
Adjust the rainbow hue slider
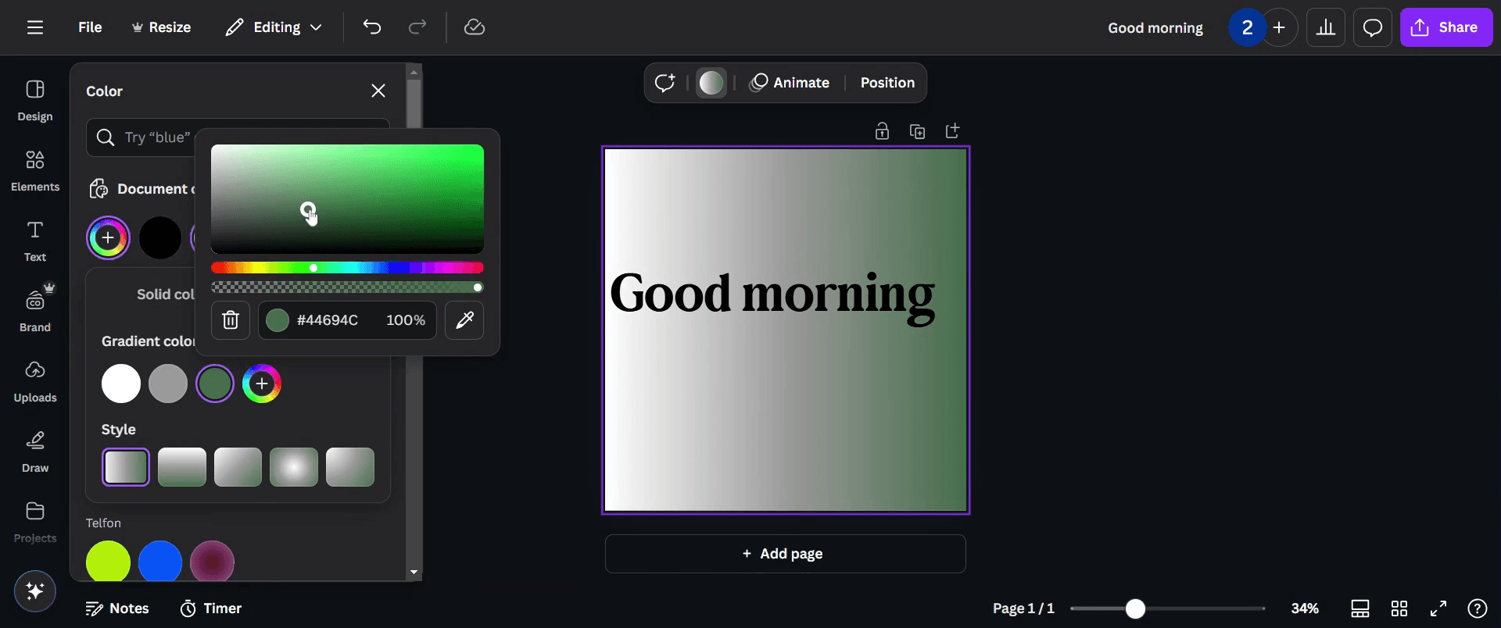[347, 267]
